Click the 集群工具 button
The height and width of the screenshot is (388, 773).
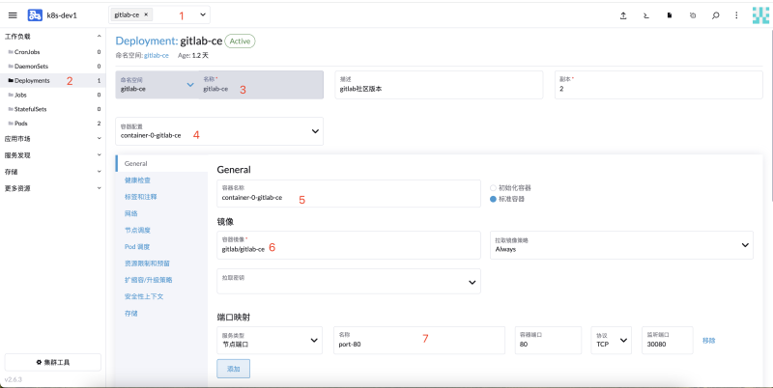[53, 362]
